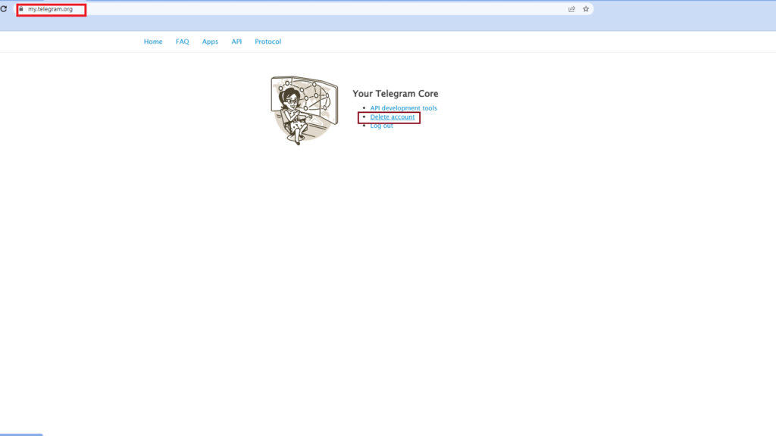Click the padlock site info icon
776x436 pixels.
point(21,9)
